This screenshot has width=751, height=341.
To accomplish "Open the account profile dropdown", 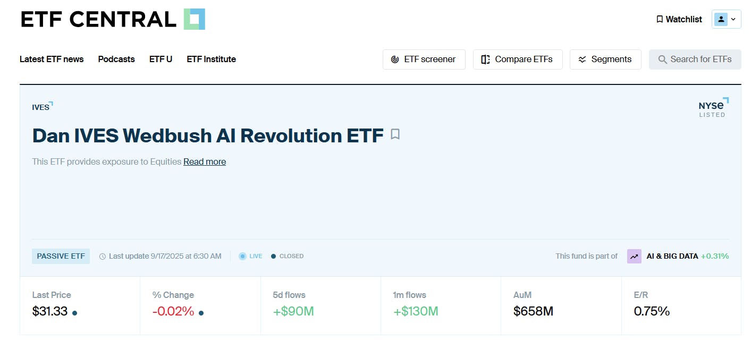I will click(x=726, y=19).
